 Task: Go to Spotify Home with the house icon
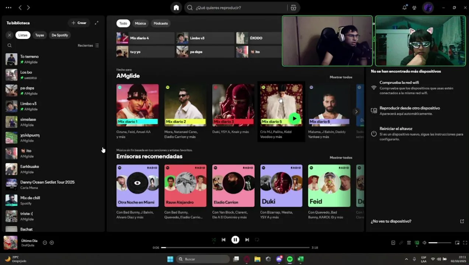[x=176, y=7]
